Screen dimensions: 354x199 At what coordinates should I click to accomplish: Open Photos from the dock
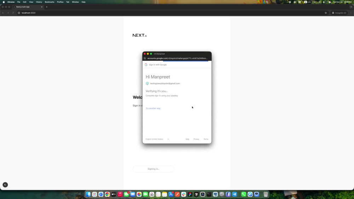[139, 194]
